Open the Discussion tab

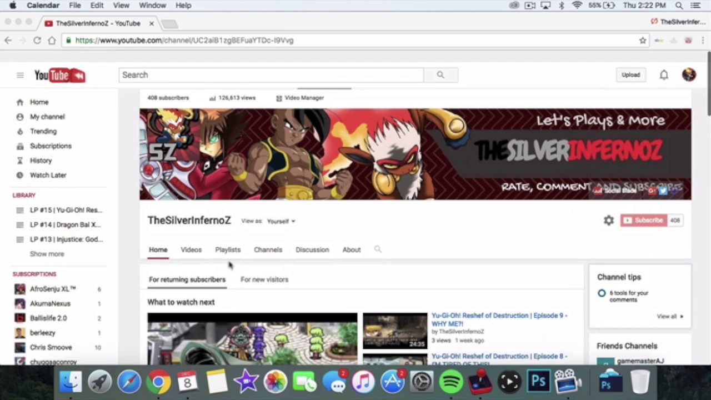coord(312,249)
